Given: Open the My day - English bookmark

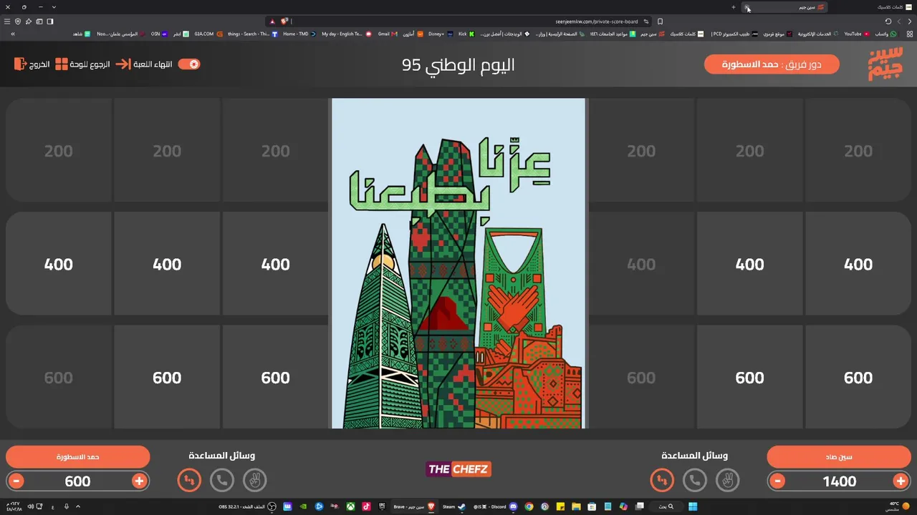Looking at the screenshot, I should (x=347, y=34).
